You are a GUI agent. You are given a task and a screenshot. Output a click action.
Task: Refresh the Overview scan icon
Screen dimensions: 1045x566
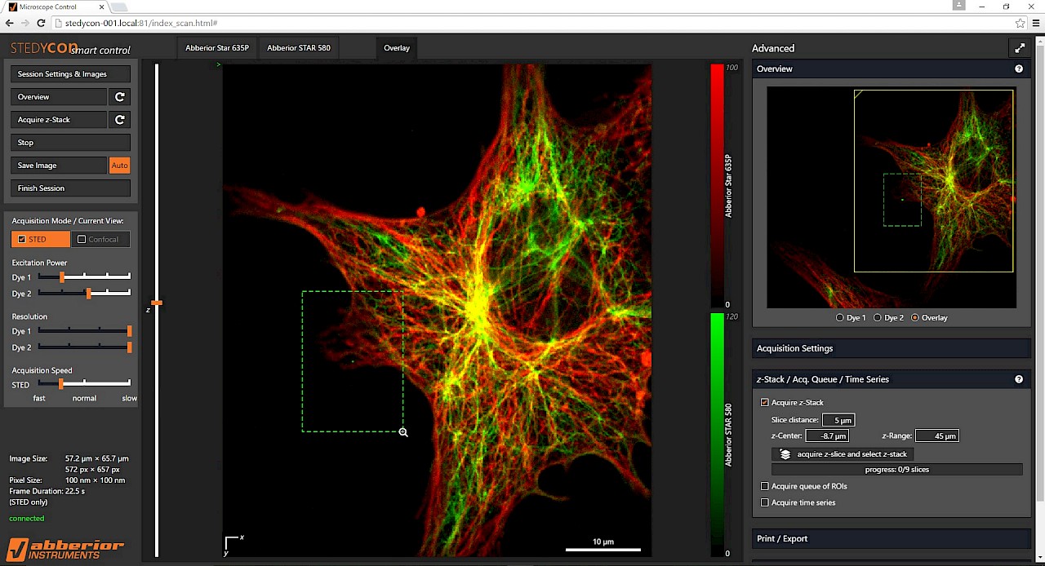point(120,97)
